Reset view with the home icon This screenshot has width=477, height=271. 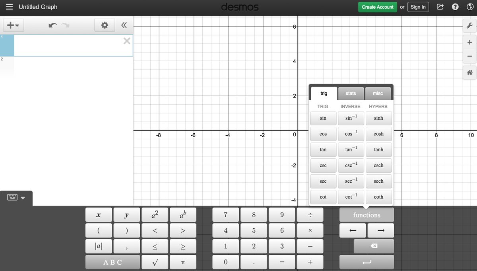point(469,72)
